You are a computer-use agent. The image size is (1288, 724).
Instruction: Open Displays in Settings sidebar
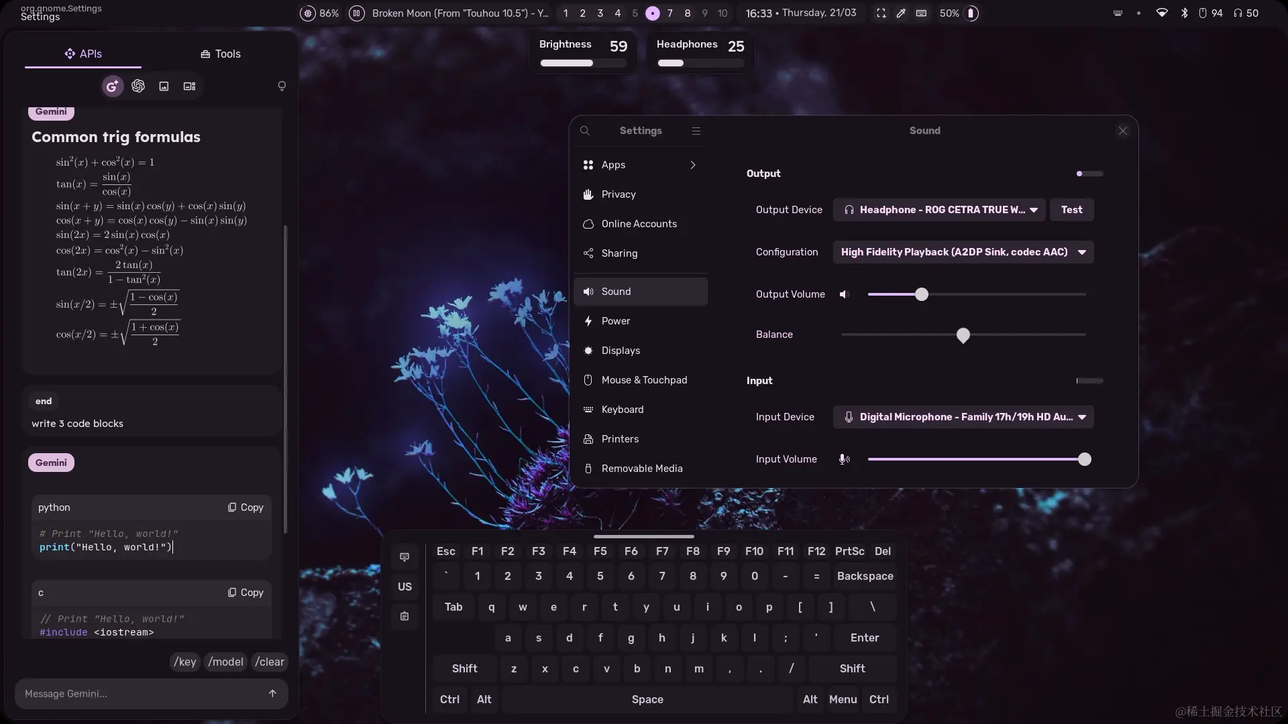(x=621, y=351)
